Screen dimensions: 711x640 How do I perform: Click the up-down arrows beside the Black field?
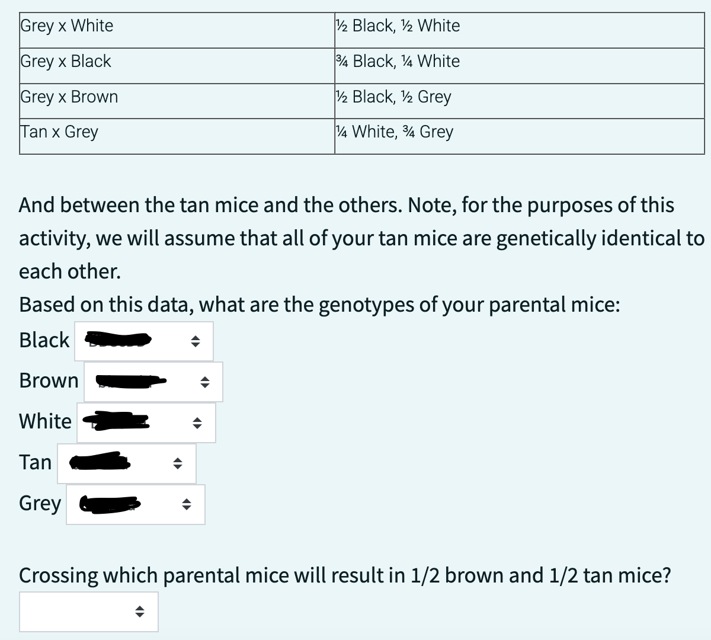[x=196, y=341]
